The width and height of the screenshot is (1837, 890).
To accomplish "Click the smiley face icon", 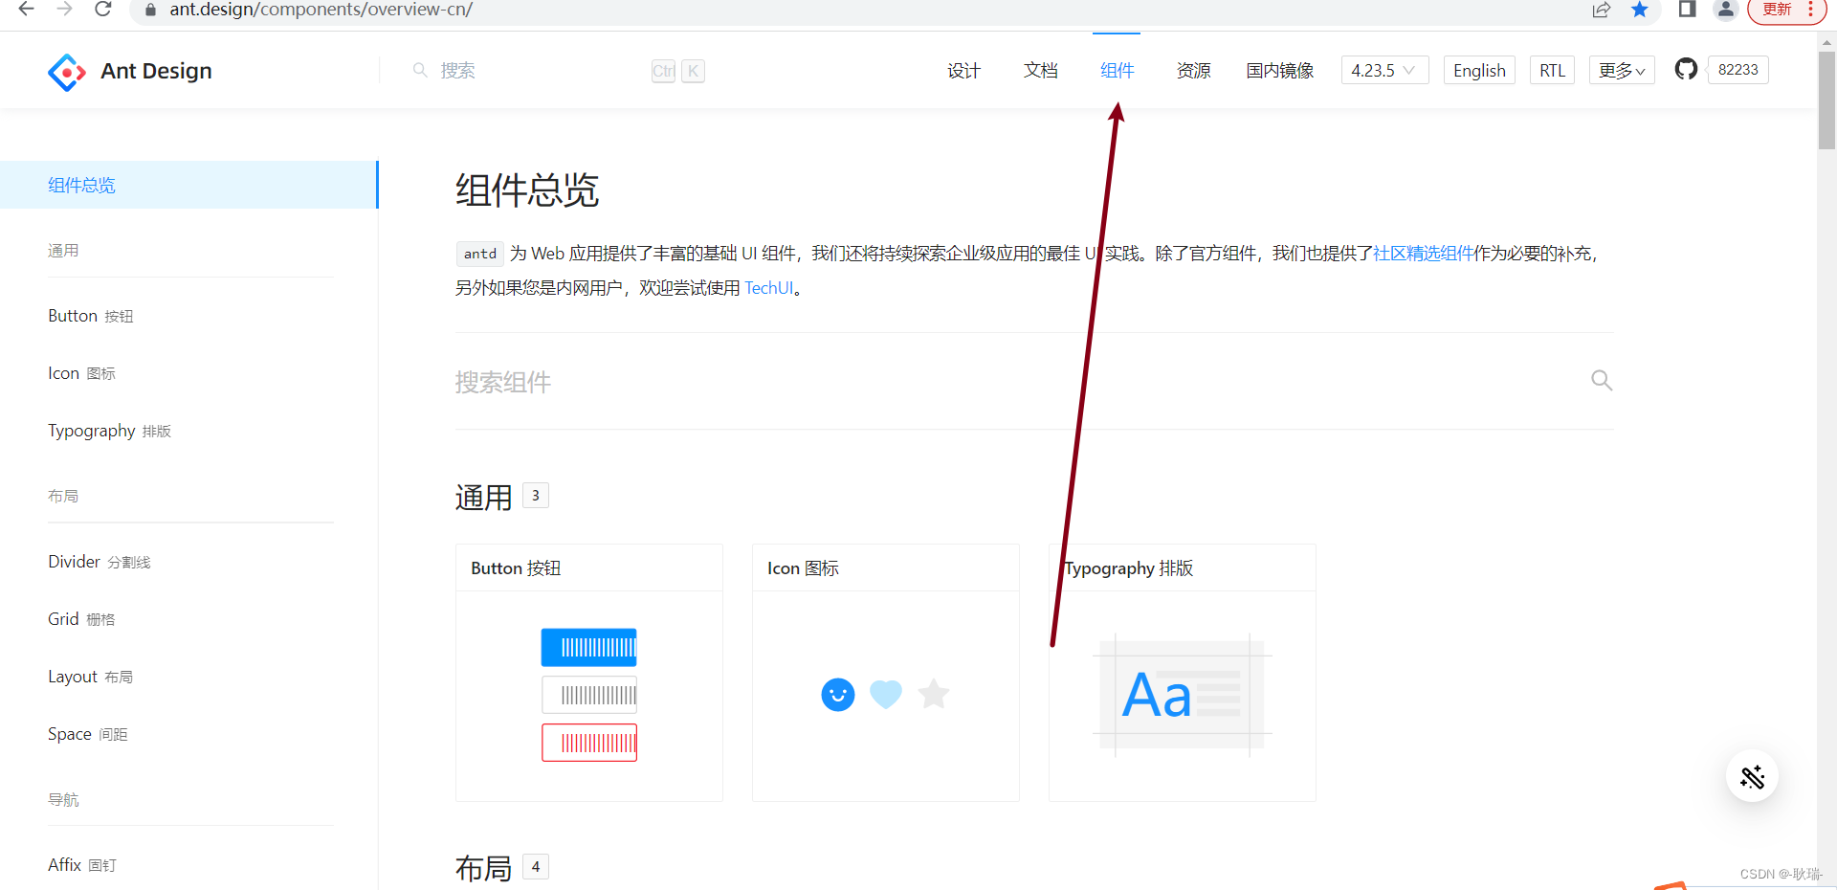I will click(x=838, y=694).
